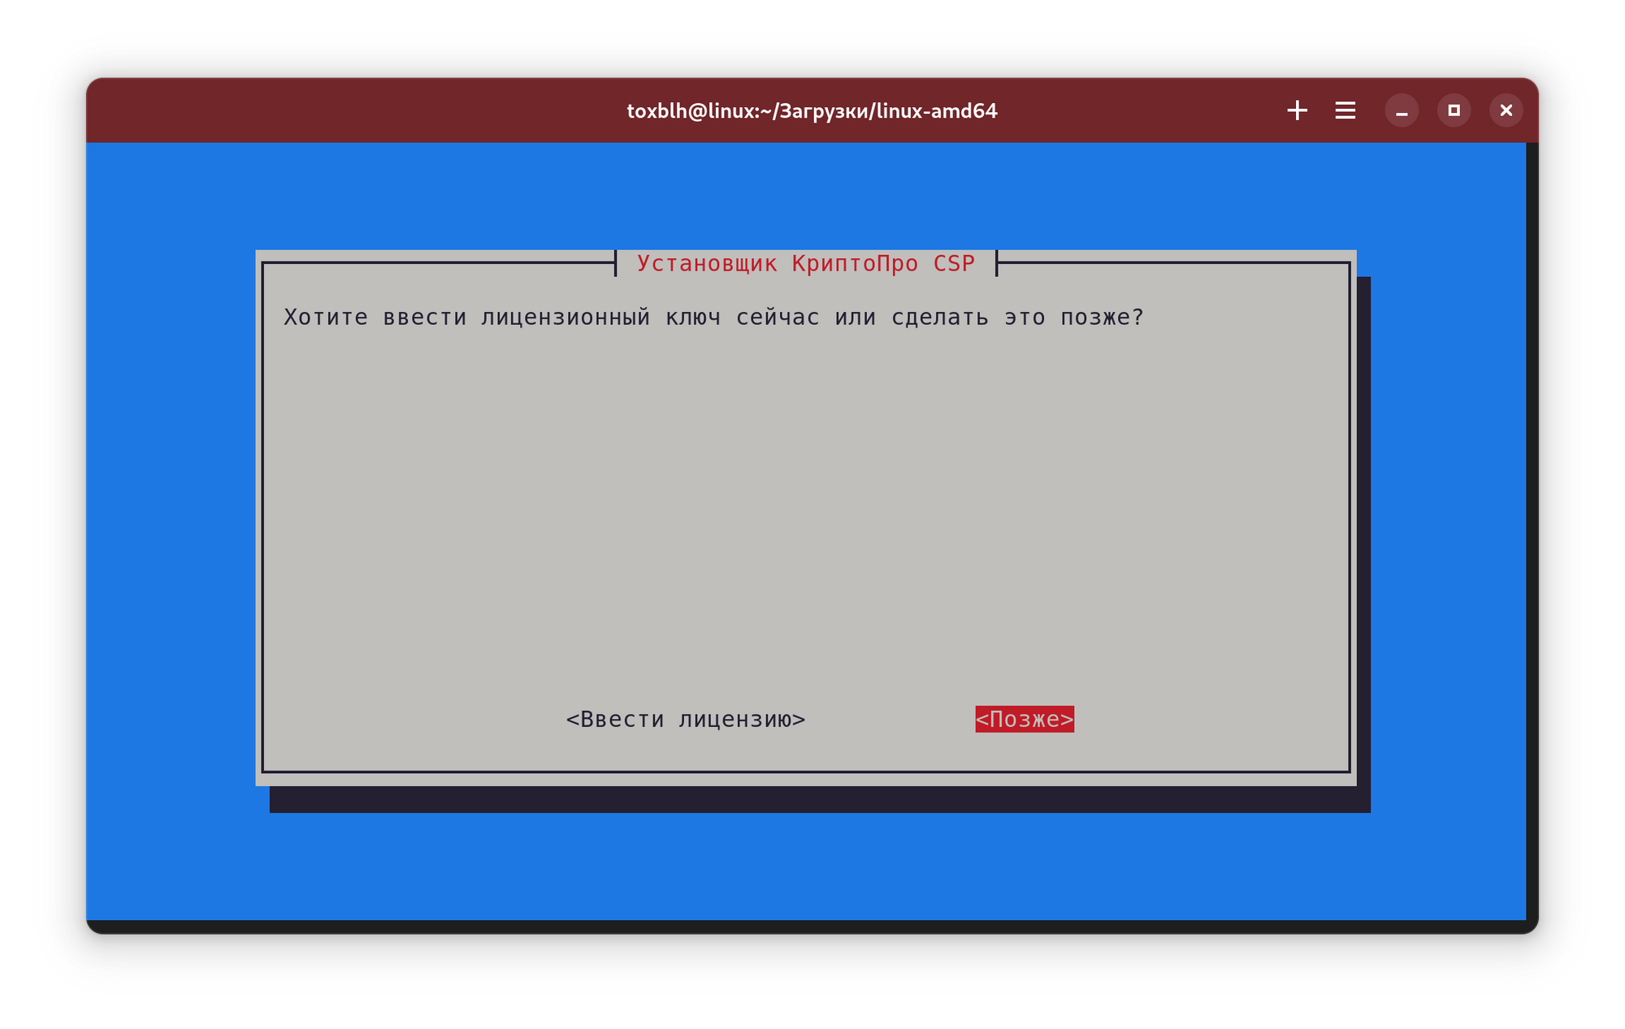The height and width of the screenshot is (1029, 1625).
Task: Click the title 'Установщик КриптоПро CSP'
Action: point(806,263)
